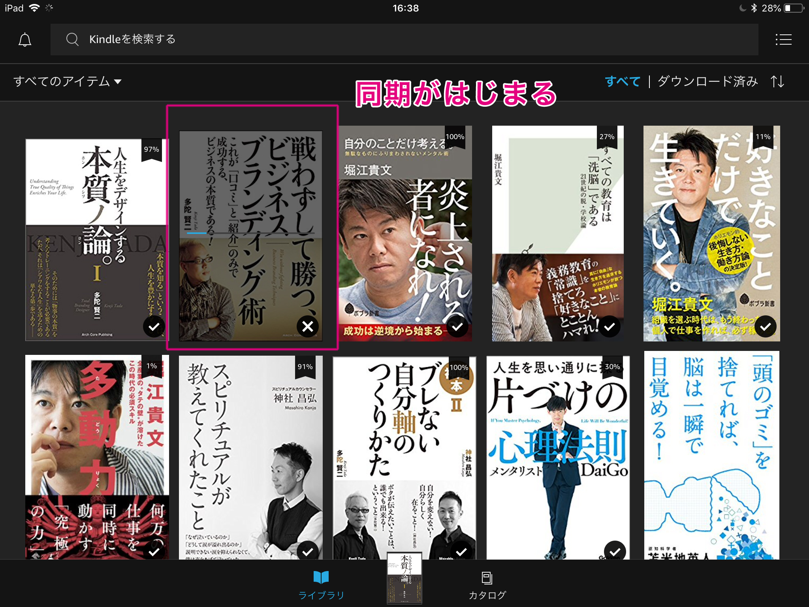Click the dropdown arrow beside すべてのアイテム
Screen dimensions: 809x607
pos(118,82)
